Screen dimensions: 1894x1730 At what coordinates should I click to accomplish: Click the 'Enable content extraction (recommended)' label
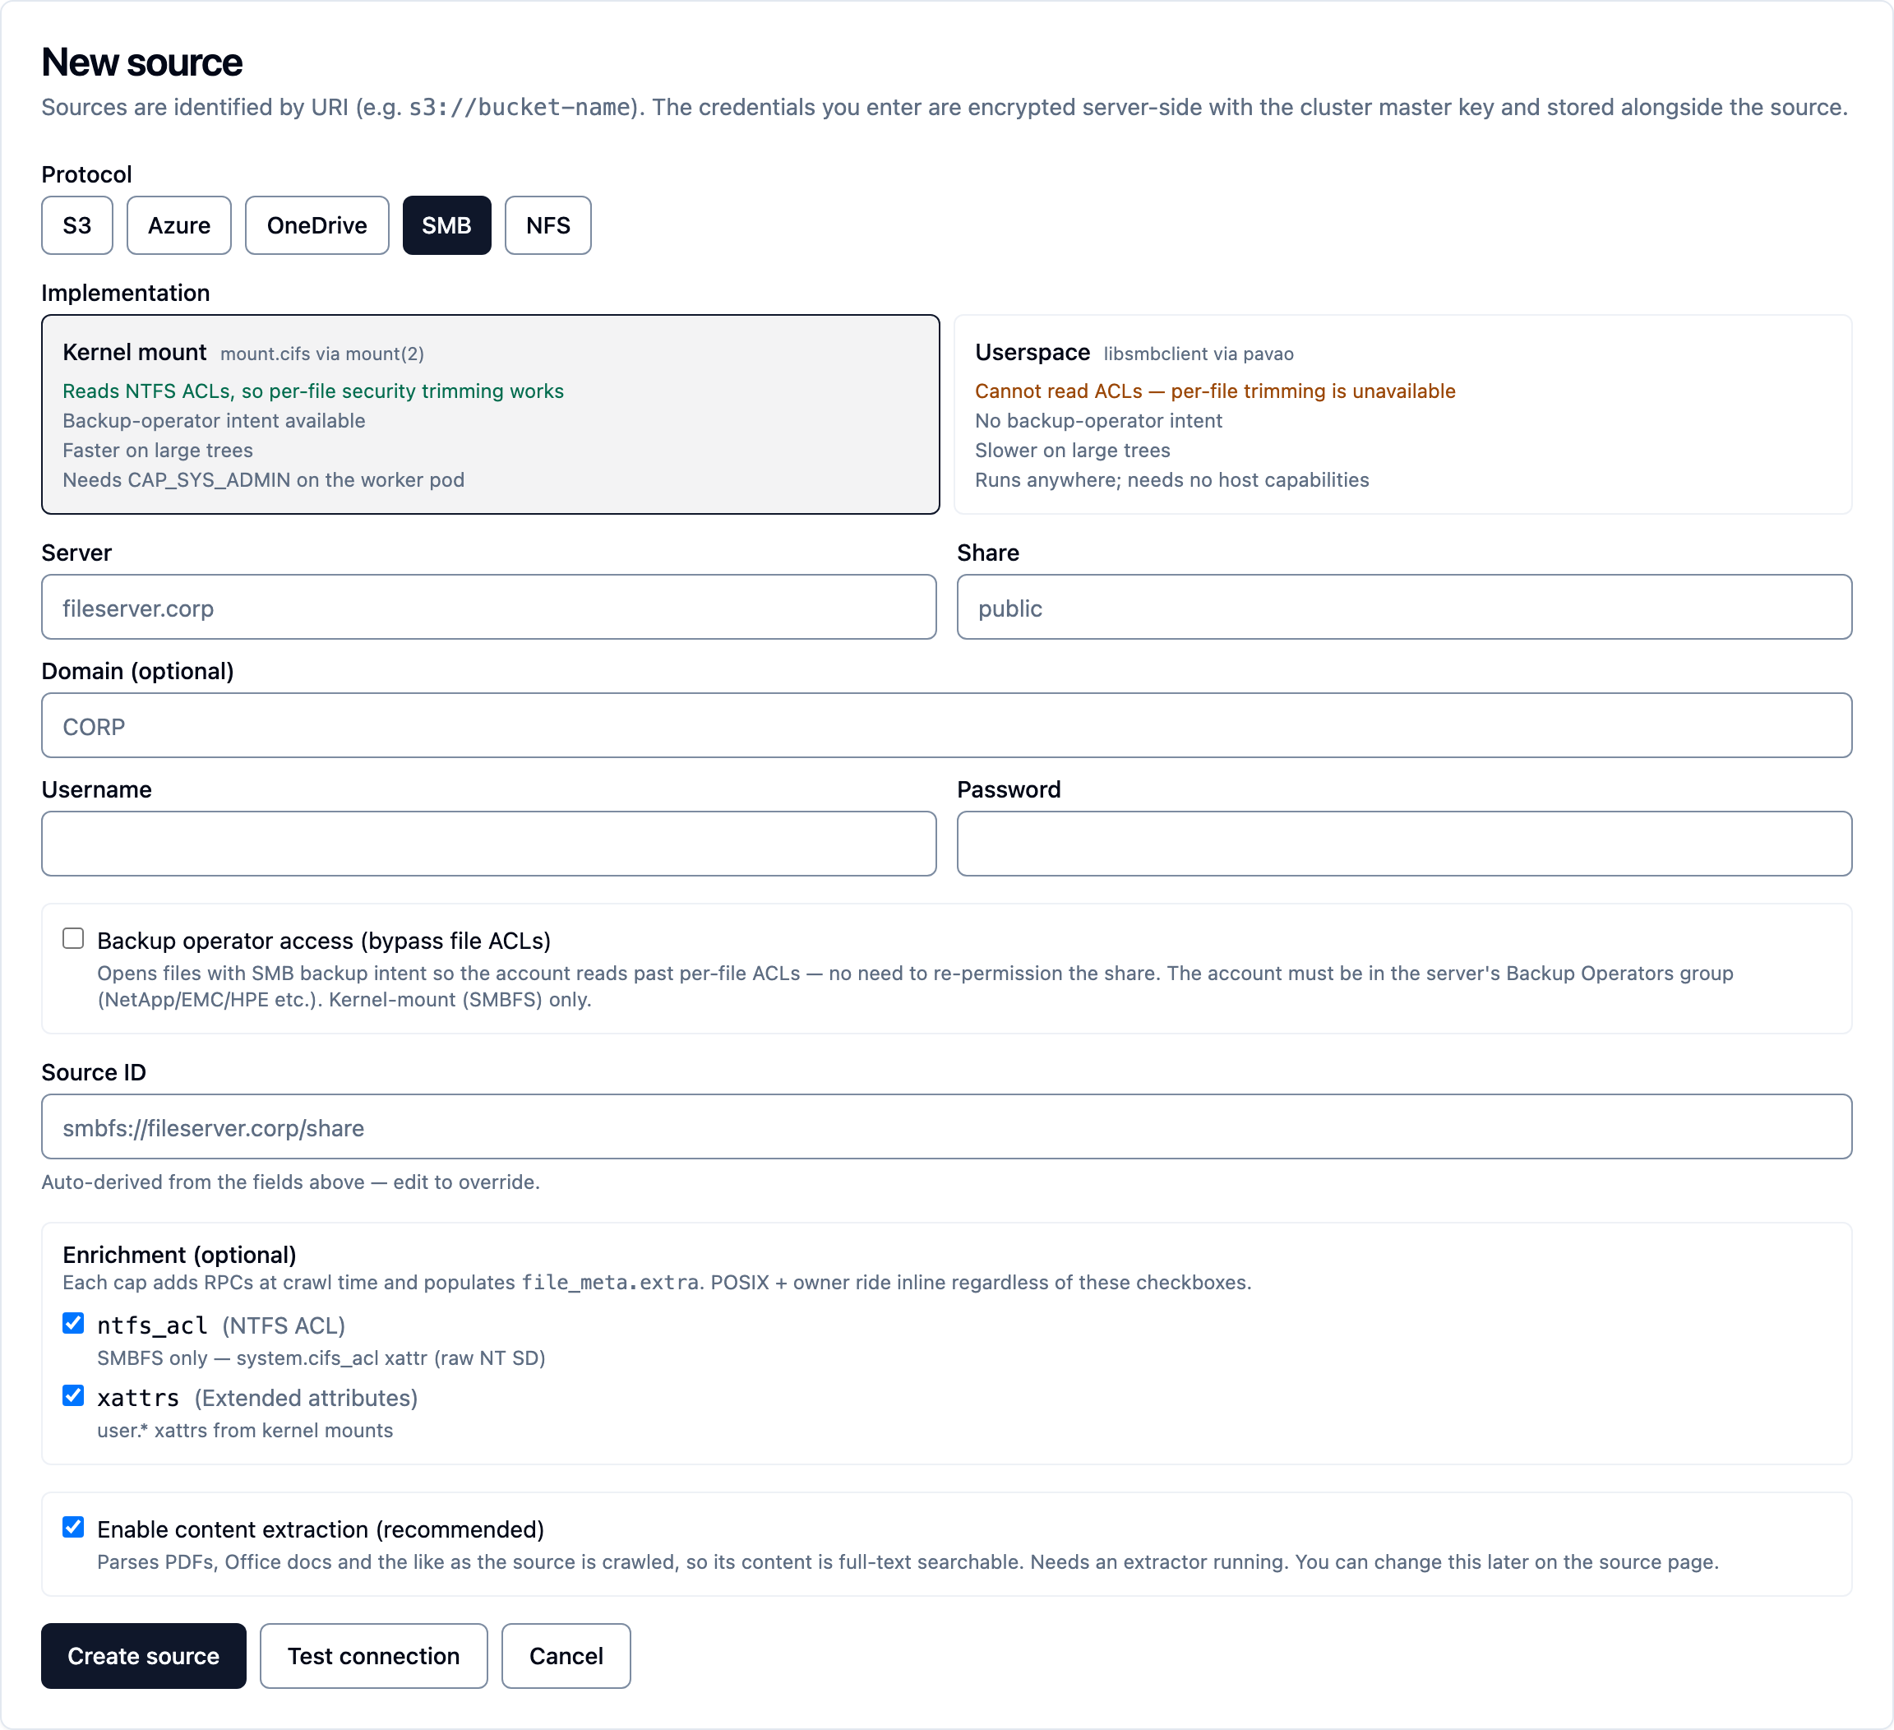point(321,1530)
